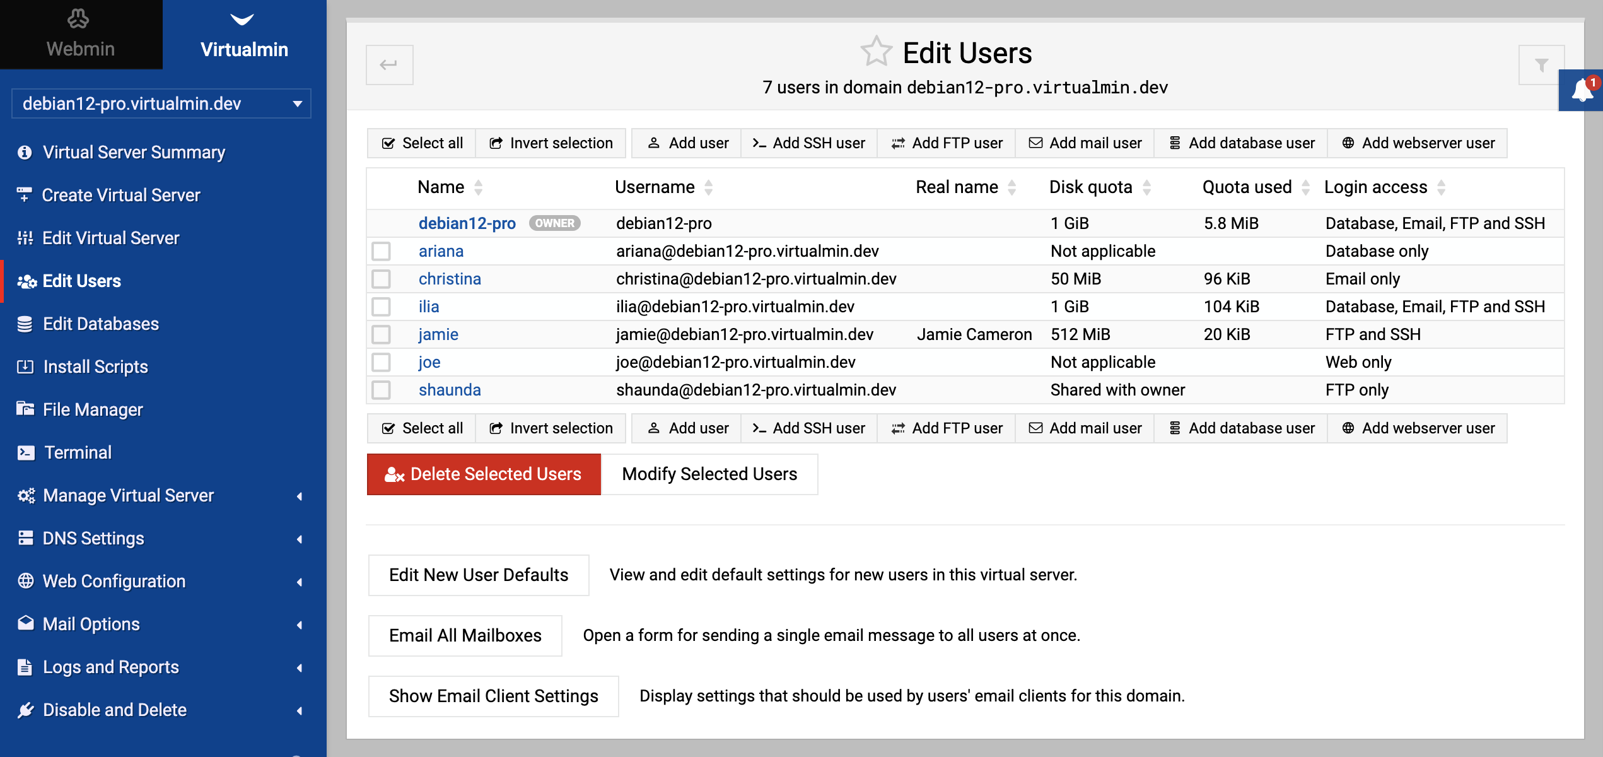This screenshot has width=1603, height=757.
Task: Click the Virtualmin logo icon
Action: click(242, 19)
